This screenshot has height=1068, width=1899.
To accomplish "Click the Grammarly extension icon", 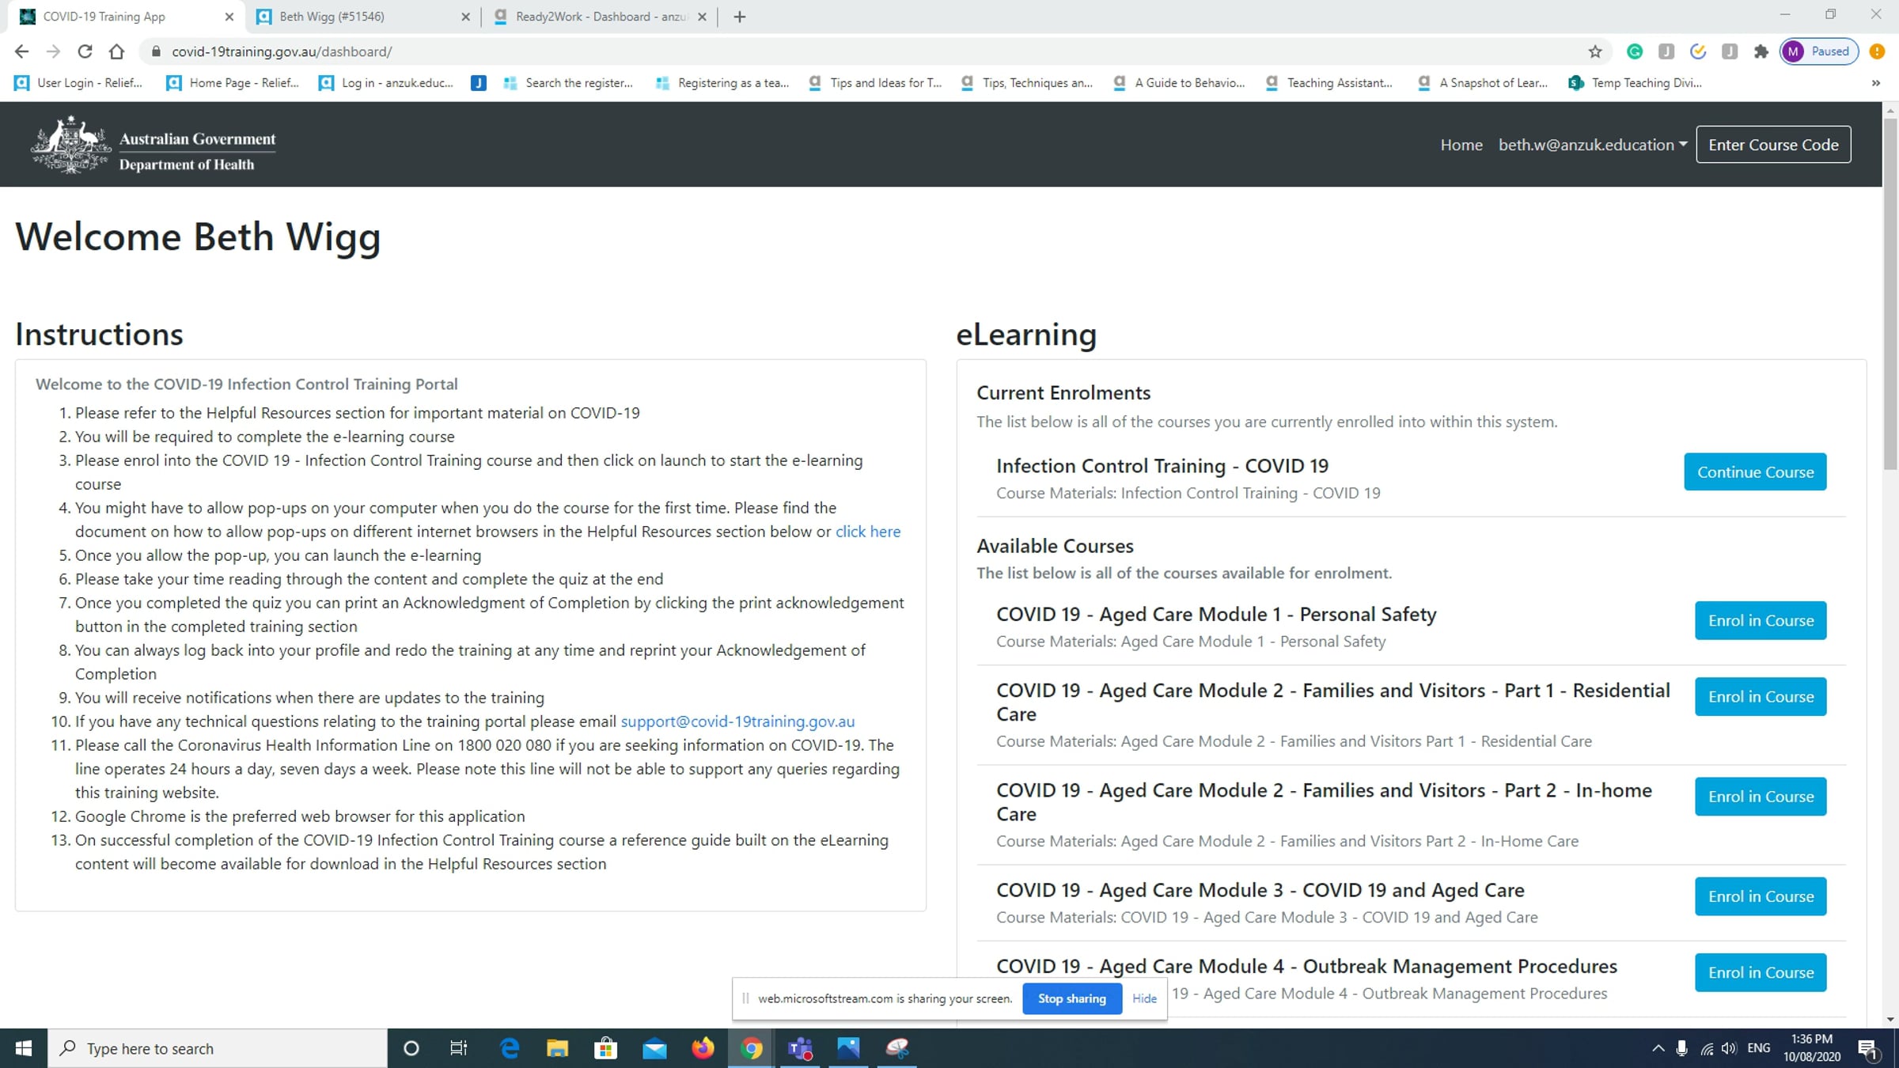I will point(1634,51).
